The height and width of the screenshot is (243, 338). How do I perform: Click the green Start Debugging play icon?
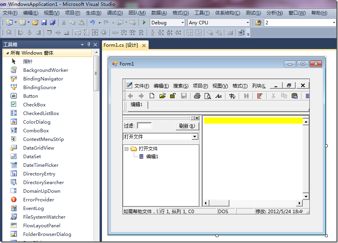click(144, 23)
